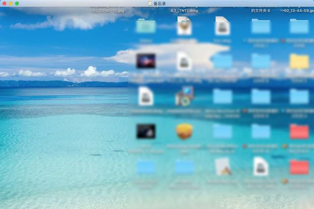This screenshot has height=209, width=314.
Task: Select the bottommost red folder icon
Action: (x=299, y=167)
